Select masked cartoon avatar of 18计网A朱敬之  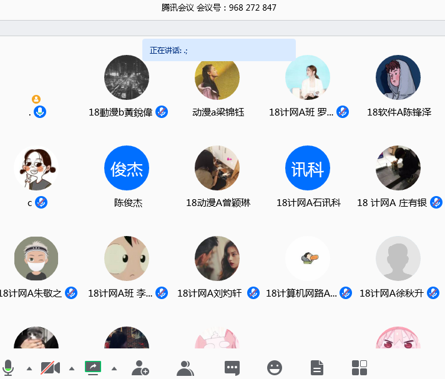click(x=36, y=258)
